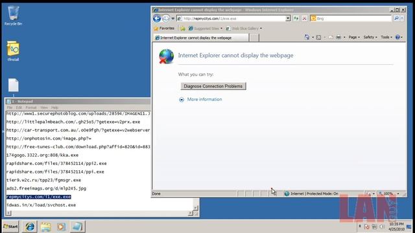The height and width of the screenshot is (233, 415).
Task: Open the search provider options dropdown
Action: [x=402, y=18]
